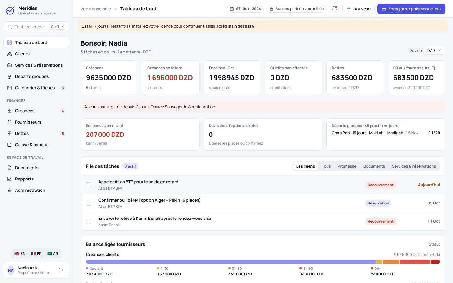Open the Nouveau menu

359,9
